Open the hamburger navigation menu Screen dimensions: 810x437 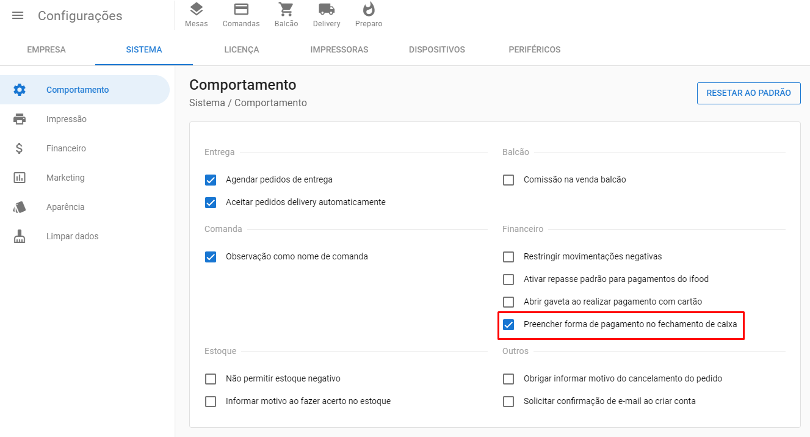pyautogui.click(x=18, y=16)
